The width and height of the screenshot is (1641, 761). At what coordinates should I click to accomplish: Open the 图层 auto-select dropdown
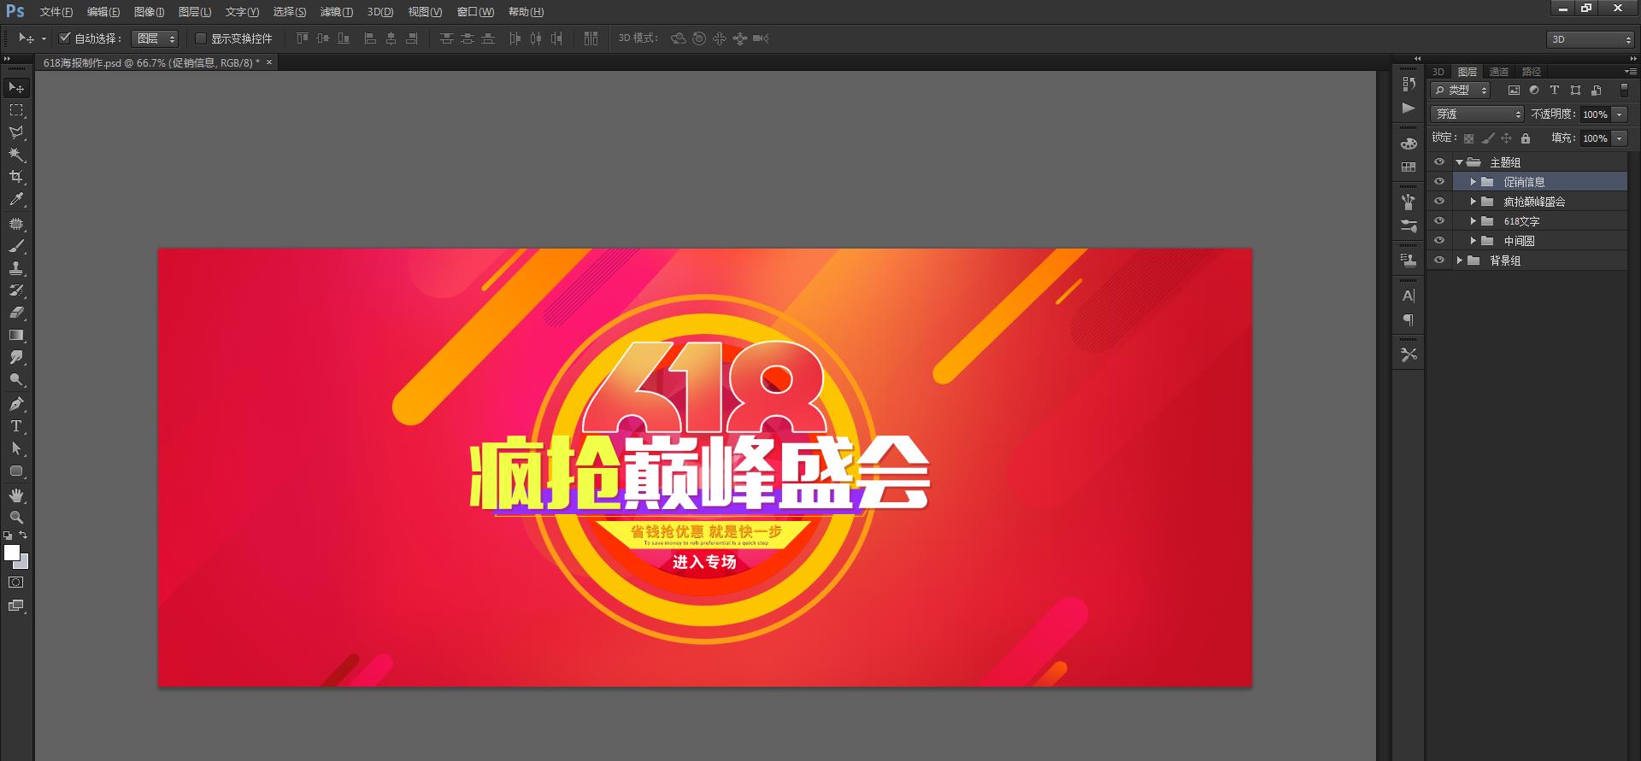(x=155, y=38)
